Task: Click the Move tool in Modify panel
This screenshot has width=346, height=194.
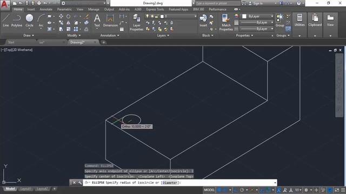Action: 61,16
